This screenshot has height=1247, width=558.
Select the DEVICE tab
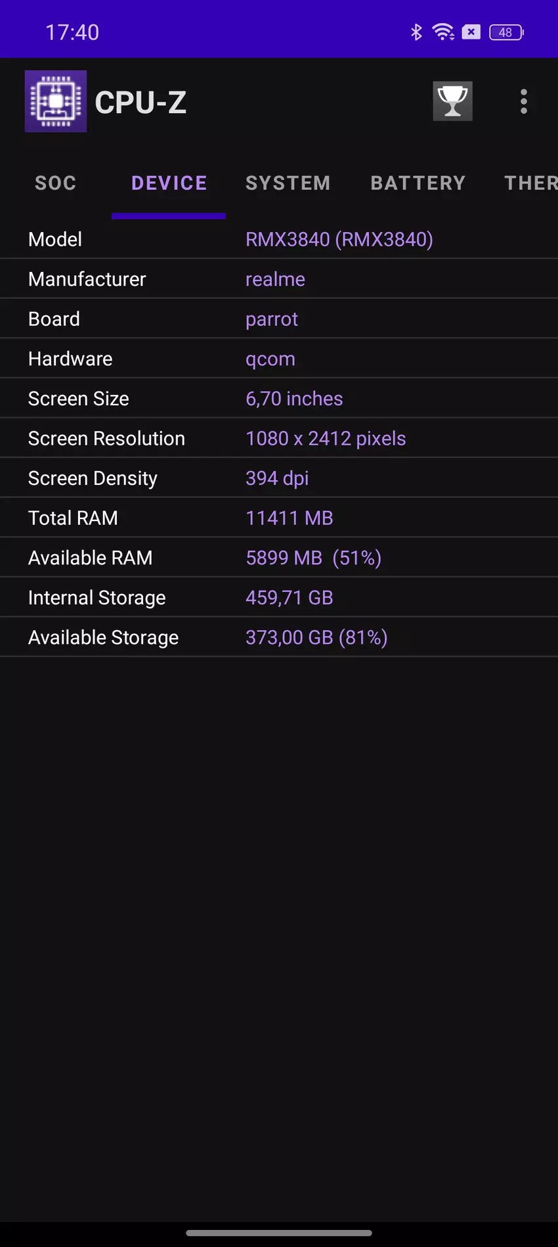[x=169, y=183]
